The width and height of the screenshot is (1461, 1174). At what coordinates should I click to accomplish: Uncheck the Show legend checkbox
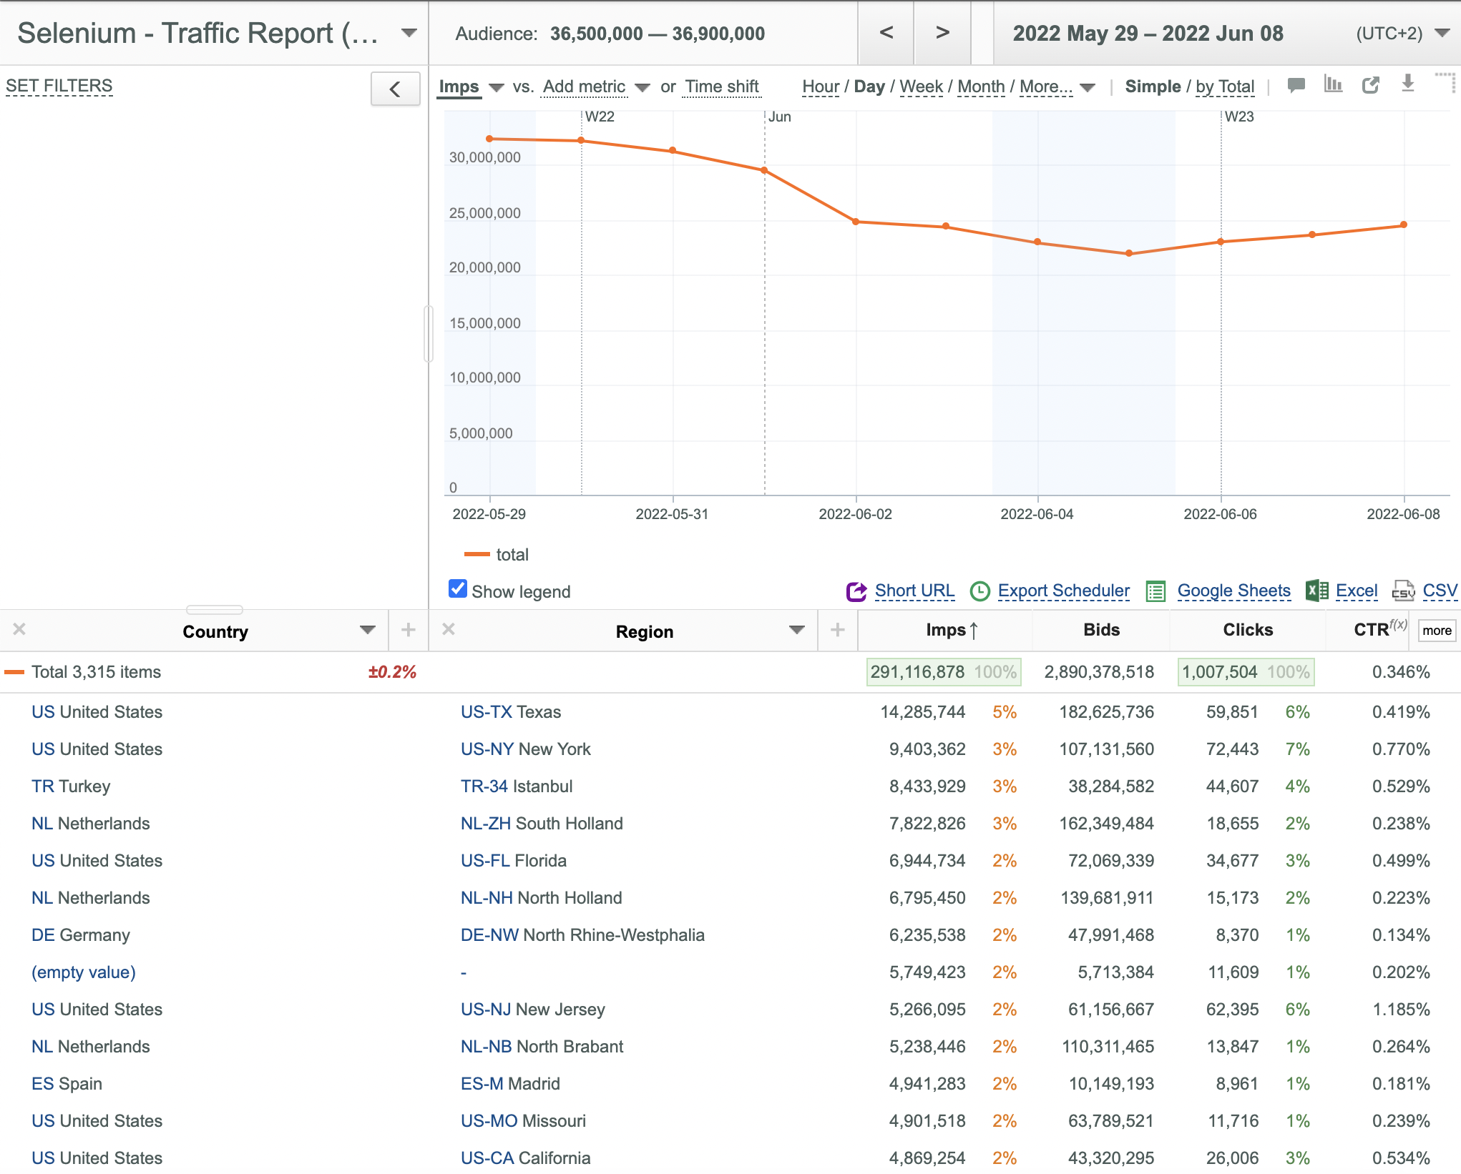(457, 589)
